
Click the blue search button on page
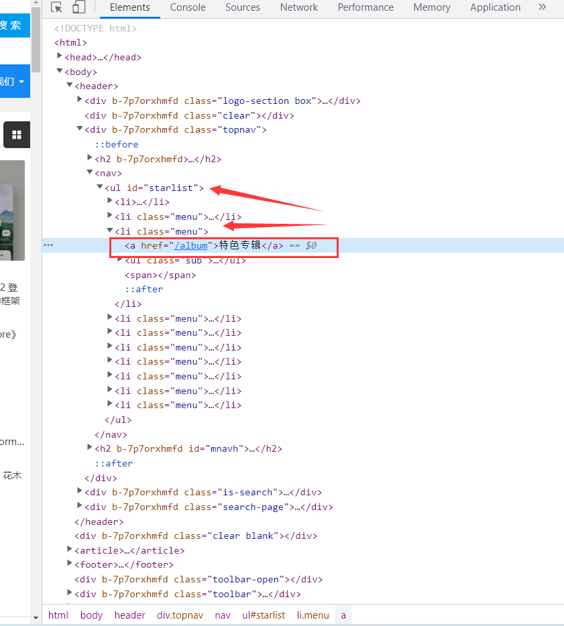15,25
